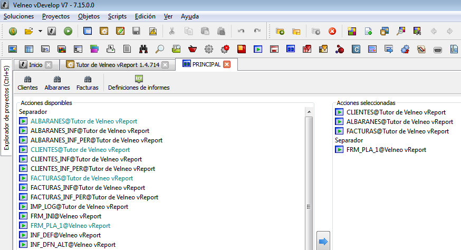Click the landscape picture object icon
Viewport: 461px width, 250px height.
pyautogui.click(x=13, y=49)
